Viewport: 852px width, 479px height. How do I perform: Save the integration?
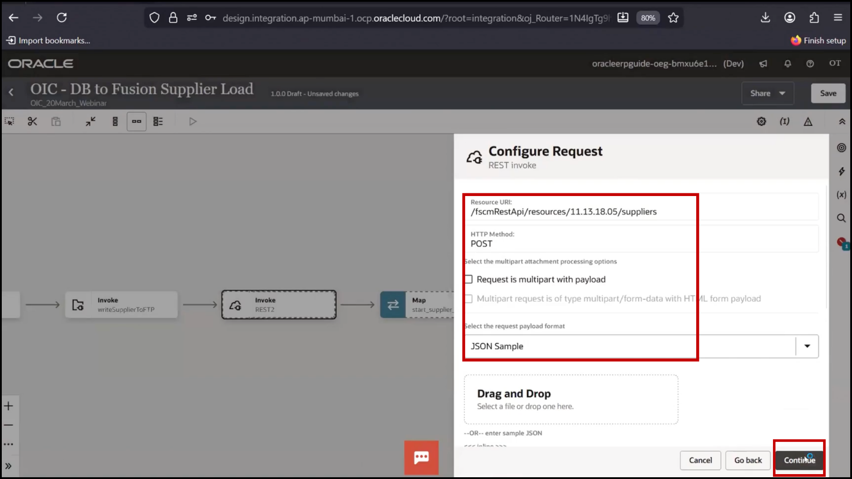pos(828,93)
